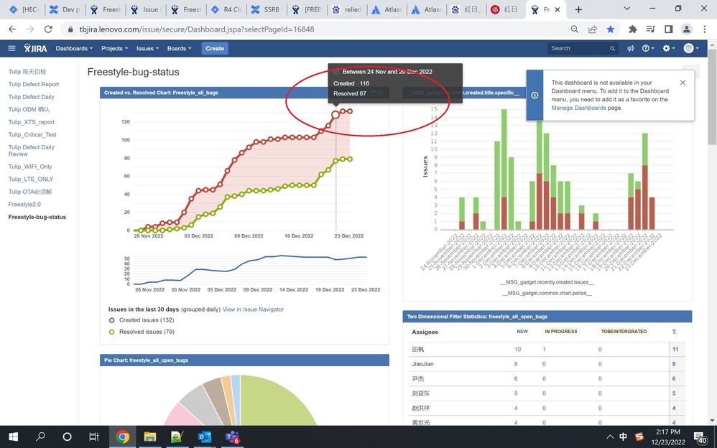Open a new browser tab
Viewport: 717px width, 448px height.
click(x=578, y=9)
